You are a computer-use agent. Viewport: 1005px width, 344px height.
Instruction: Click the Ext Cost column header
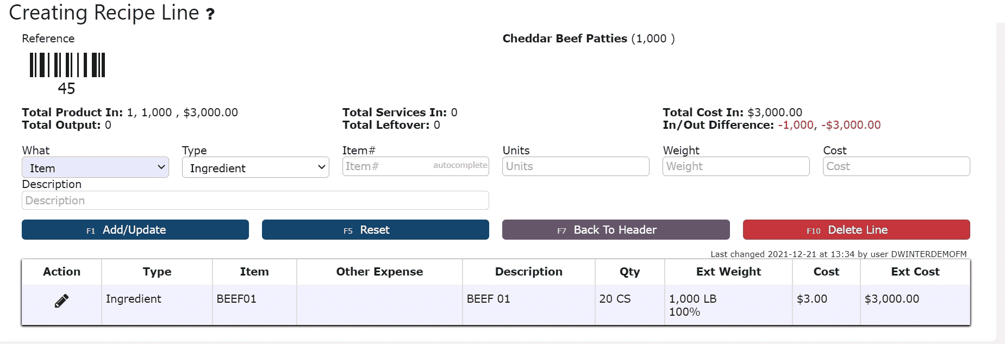[x=915, y=272]
